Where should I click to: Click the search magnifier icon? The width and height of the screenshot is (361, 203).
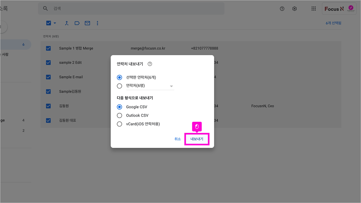[x=45, y=8]
